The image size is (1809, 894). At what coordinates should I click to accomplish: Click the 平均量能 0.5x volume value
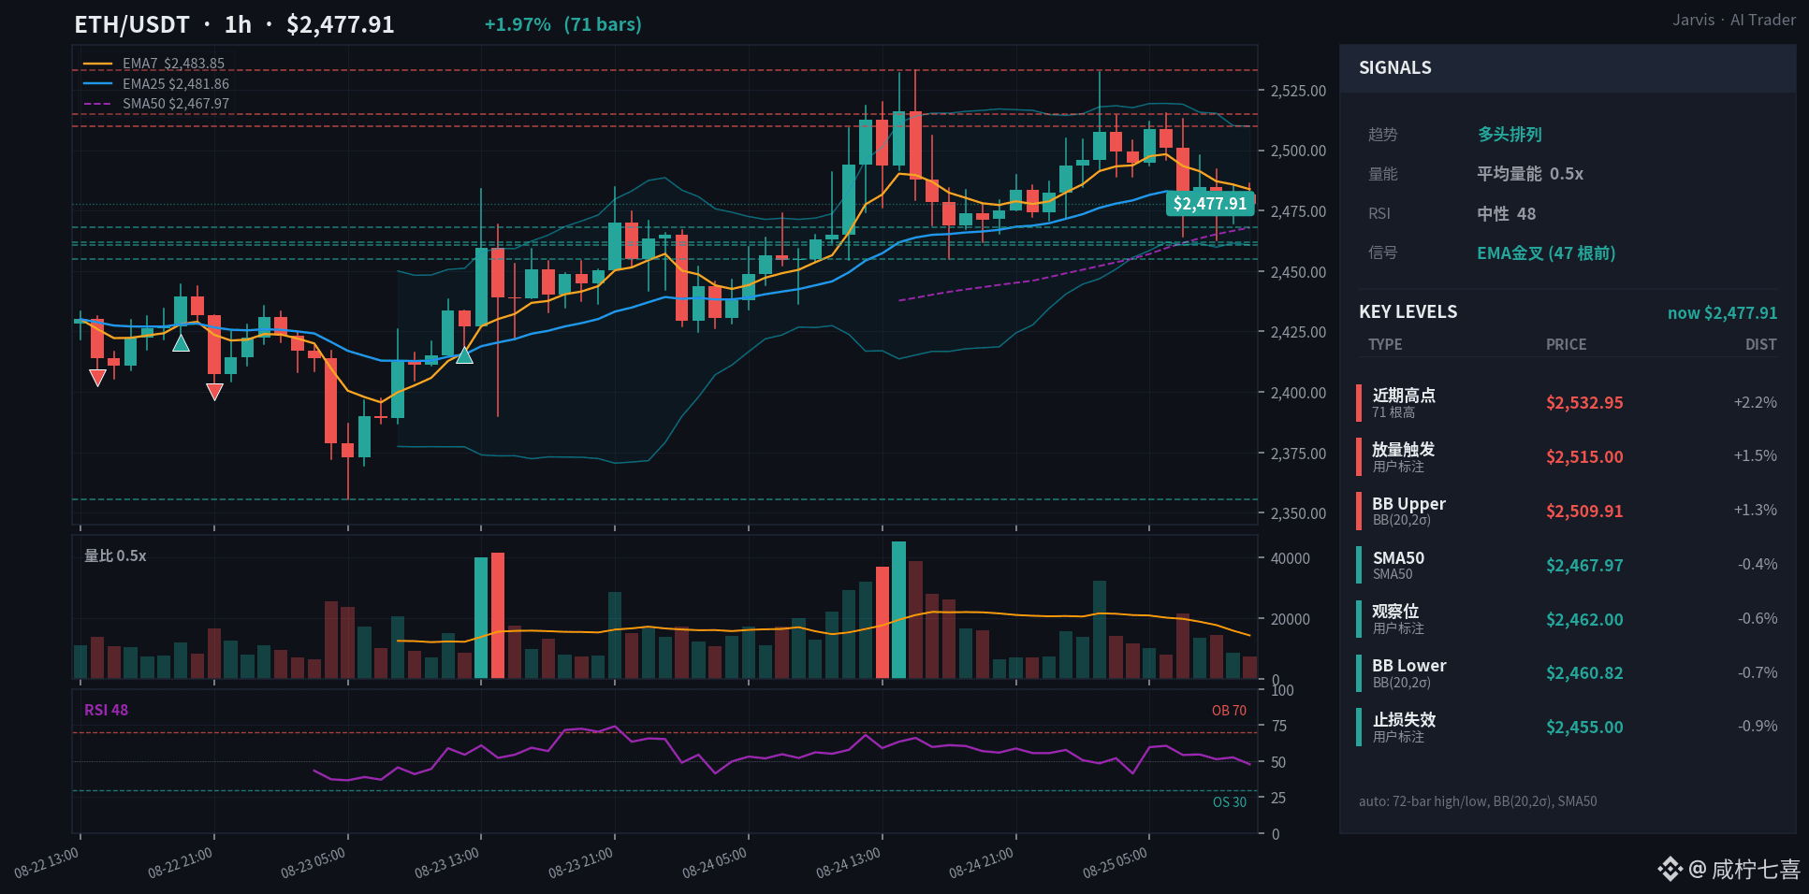click(1530, 174)
